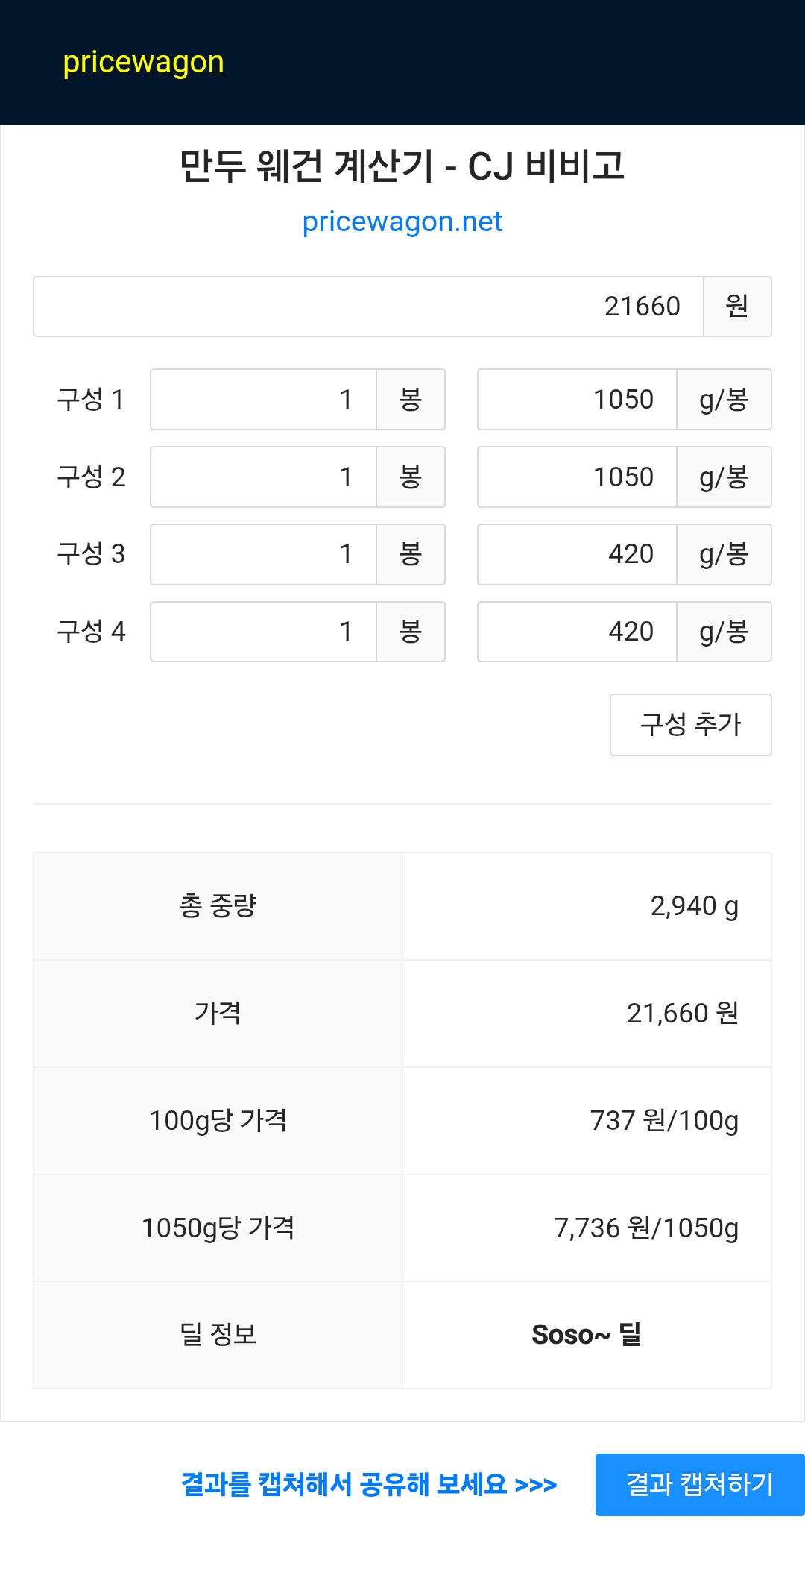Image resolution: width=805 pixels, height=1596 pixels.
Task: Open the pricewagon.net link
Action: pos(402,222)
